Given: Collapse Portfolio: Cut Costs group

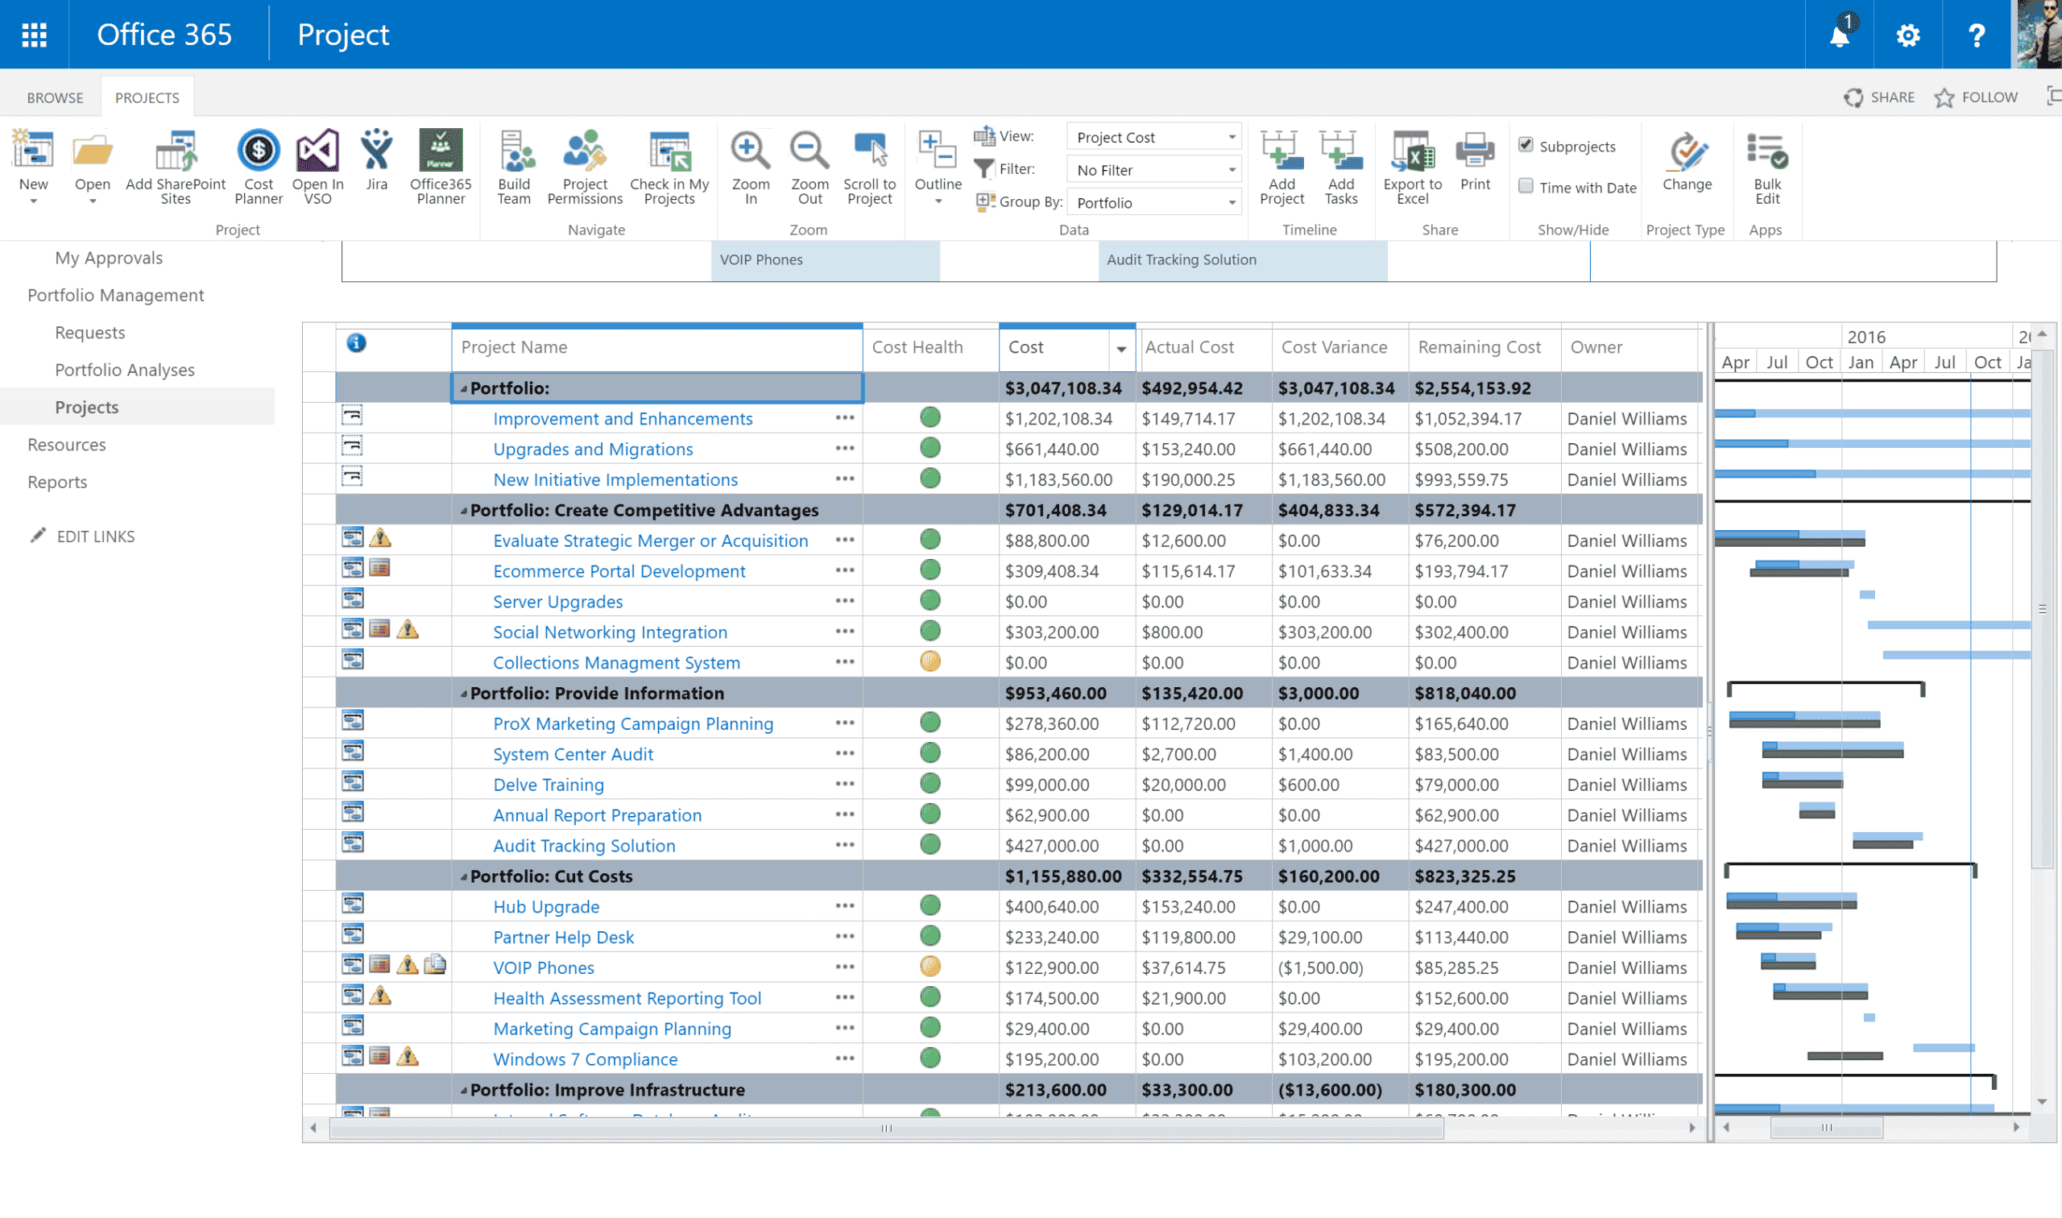Looking at the screenshot, I should 464,876.
